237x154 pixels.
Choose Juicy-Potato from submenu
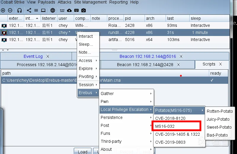[220, 119]
